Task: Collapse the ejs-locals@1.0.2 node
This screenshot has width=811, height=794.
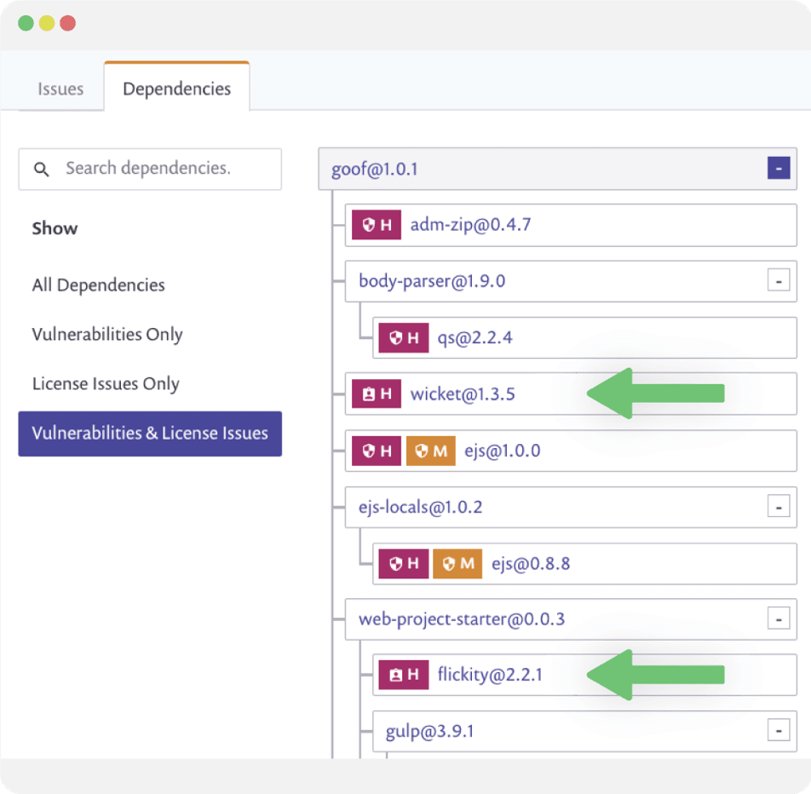Action: (x=779, y=506)
